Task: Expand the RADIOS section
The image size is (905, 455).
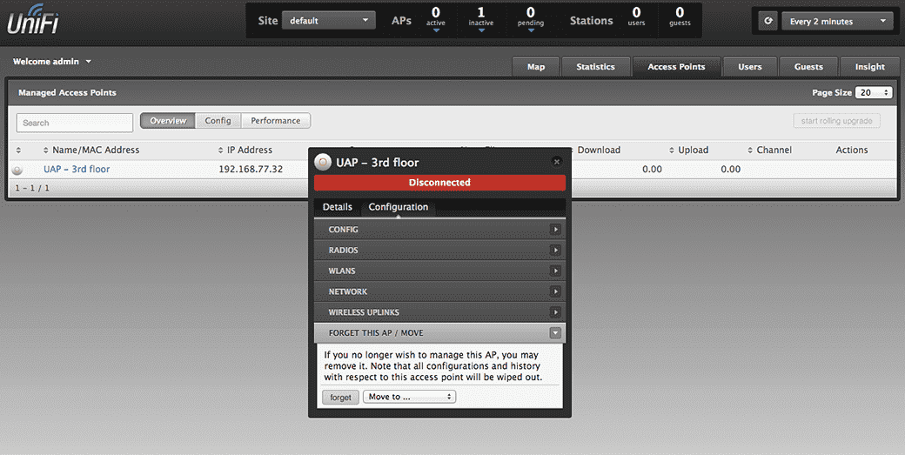Action: coord(555,251)
